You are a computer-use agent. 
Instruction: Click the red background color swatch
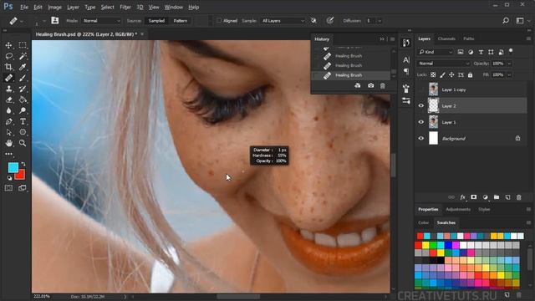coord(20,175)
